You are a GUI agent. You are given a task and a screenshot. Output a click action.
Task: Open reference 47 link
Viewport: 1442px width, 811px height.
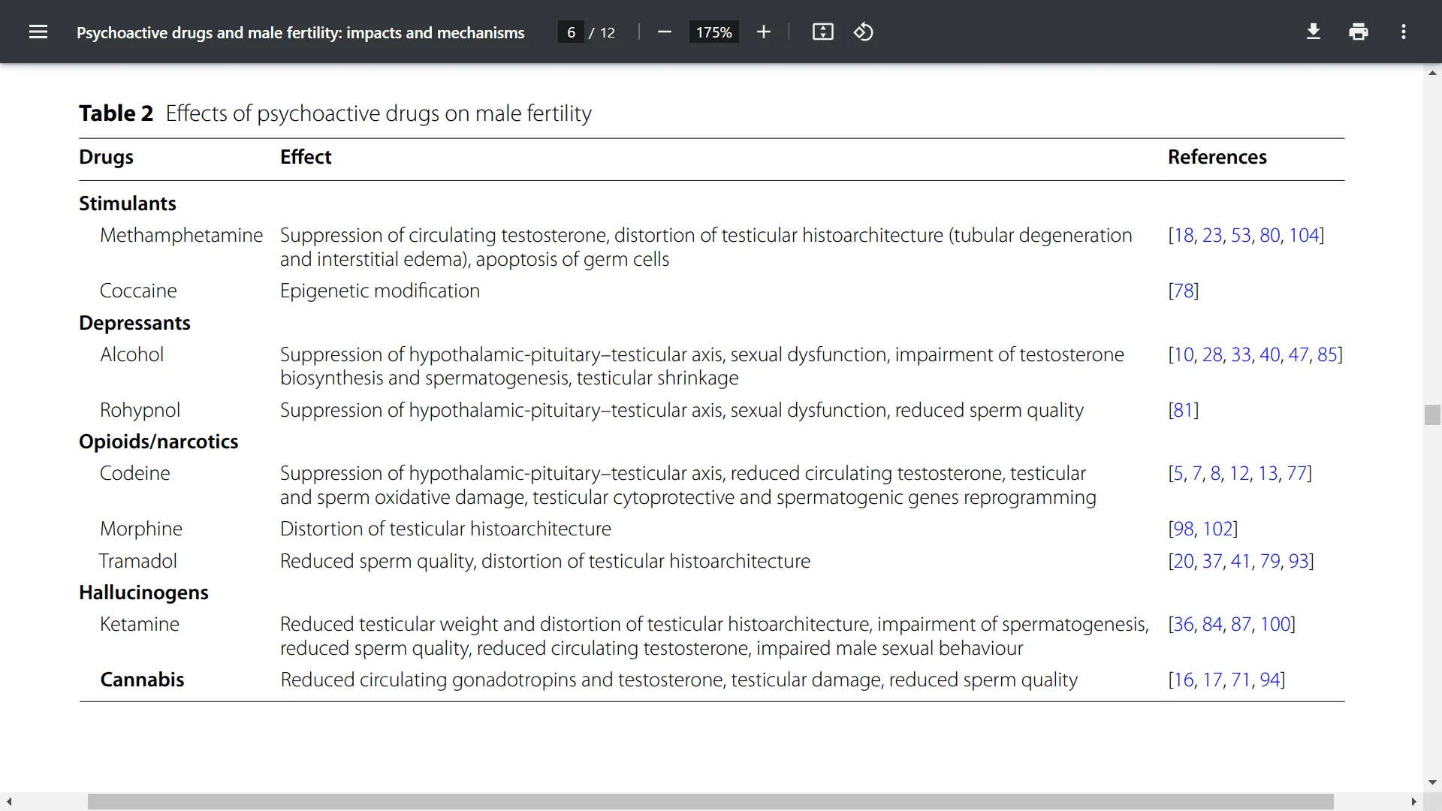tap(1299, 354)
